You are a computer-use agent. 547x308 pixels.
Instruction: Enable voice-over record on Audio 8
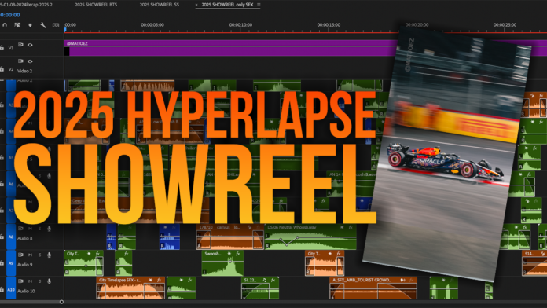(49, 229)
